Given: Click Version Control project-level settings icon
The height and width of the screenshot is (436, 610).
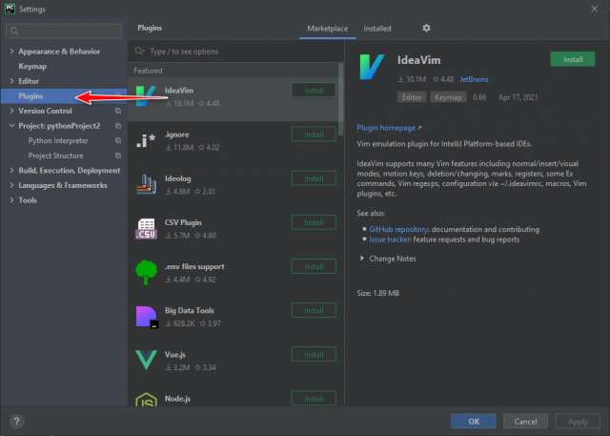Looking at the screenshot, I should pyautogui.click(x=118, y=111).
